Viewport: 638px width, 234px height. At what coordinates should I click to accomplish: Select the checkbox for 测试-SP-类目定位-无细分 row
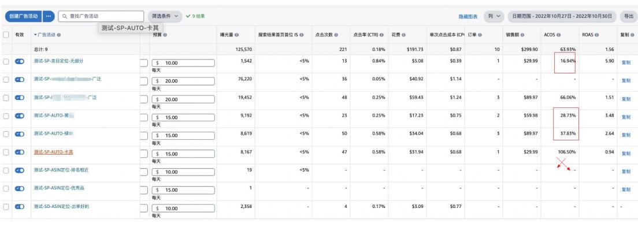6,61
